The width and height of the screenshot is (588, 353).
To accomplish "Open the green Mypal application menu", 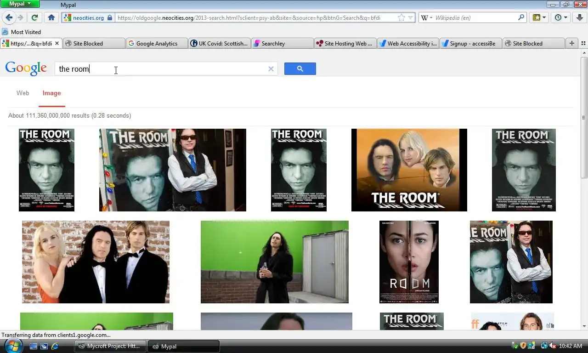I will click(x=20, y=4).
